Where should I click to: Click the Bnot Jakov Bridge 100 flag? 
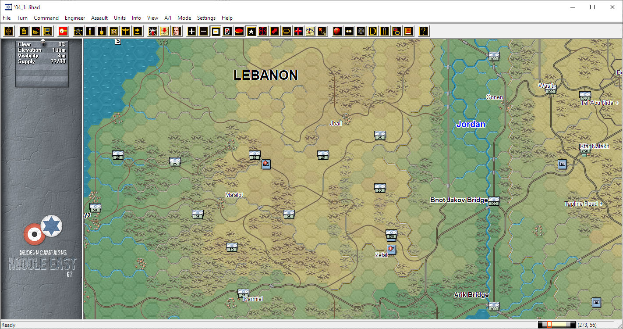(x=494, y=201)
